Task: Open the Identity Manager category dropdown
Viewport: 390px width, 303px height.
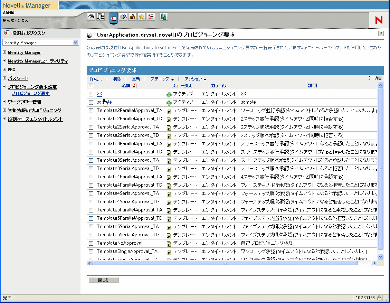Action: coord(40,42)
